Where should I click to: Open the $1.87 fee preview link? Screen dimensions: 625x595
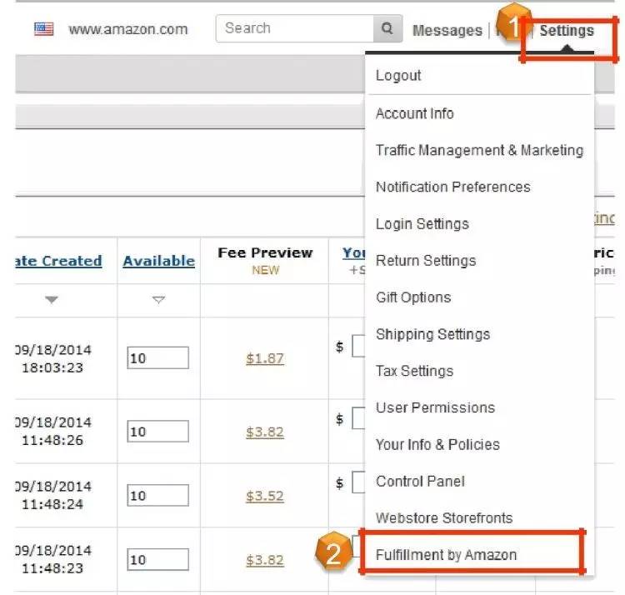265,358
